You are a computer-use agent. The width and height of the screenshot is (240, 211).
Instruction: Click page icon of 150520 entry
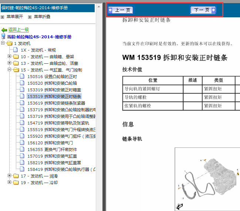[22, 83]
